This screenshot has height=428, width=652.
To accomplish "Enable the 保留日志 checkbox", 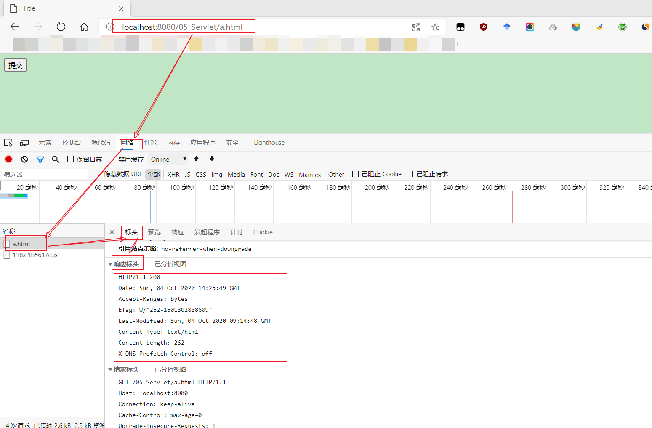I will click(x=71, y=159).
